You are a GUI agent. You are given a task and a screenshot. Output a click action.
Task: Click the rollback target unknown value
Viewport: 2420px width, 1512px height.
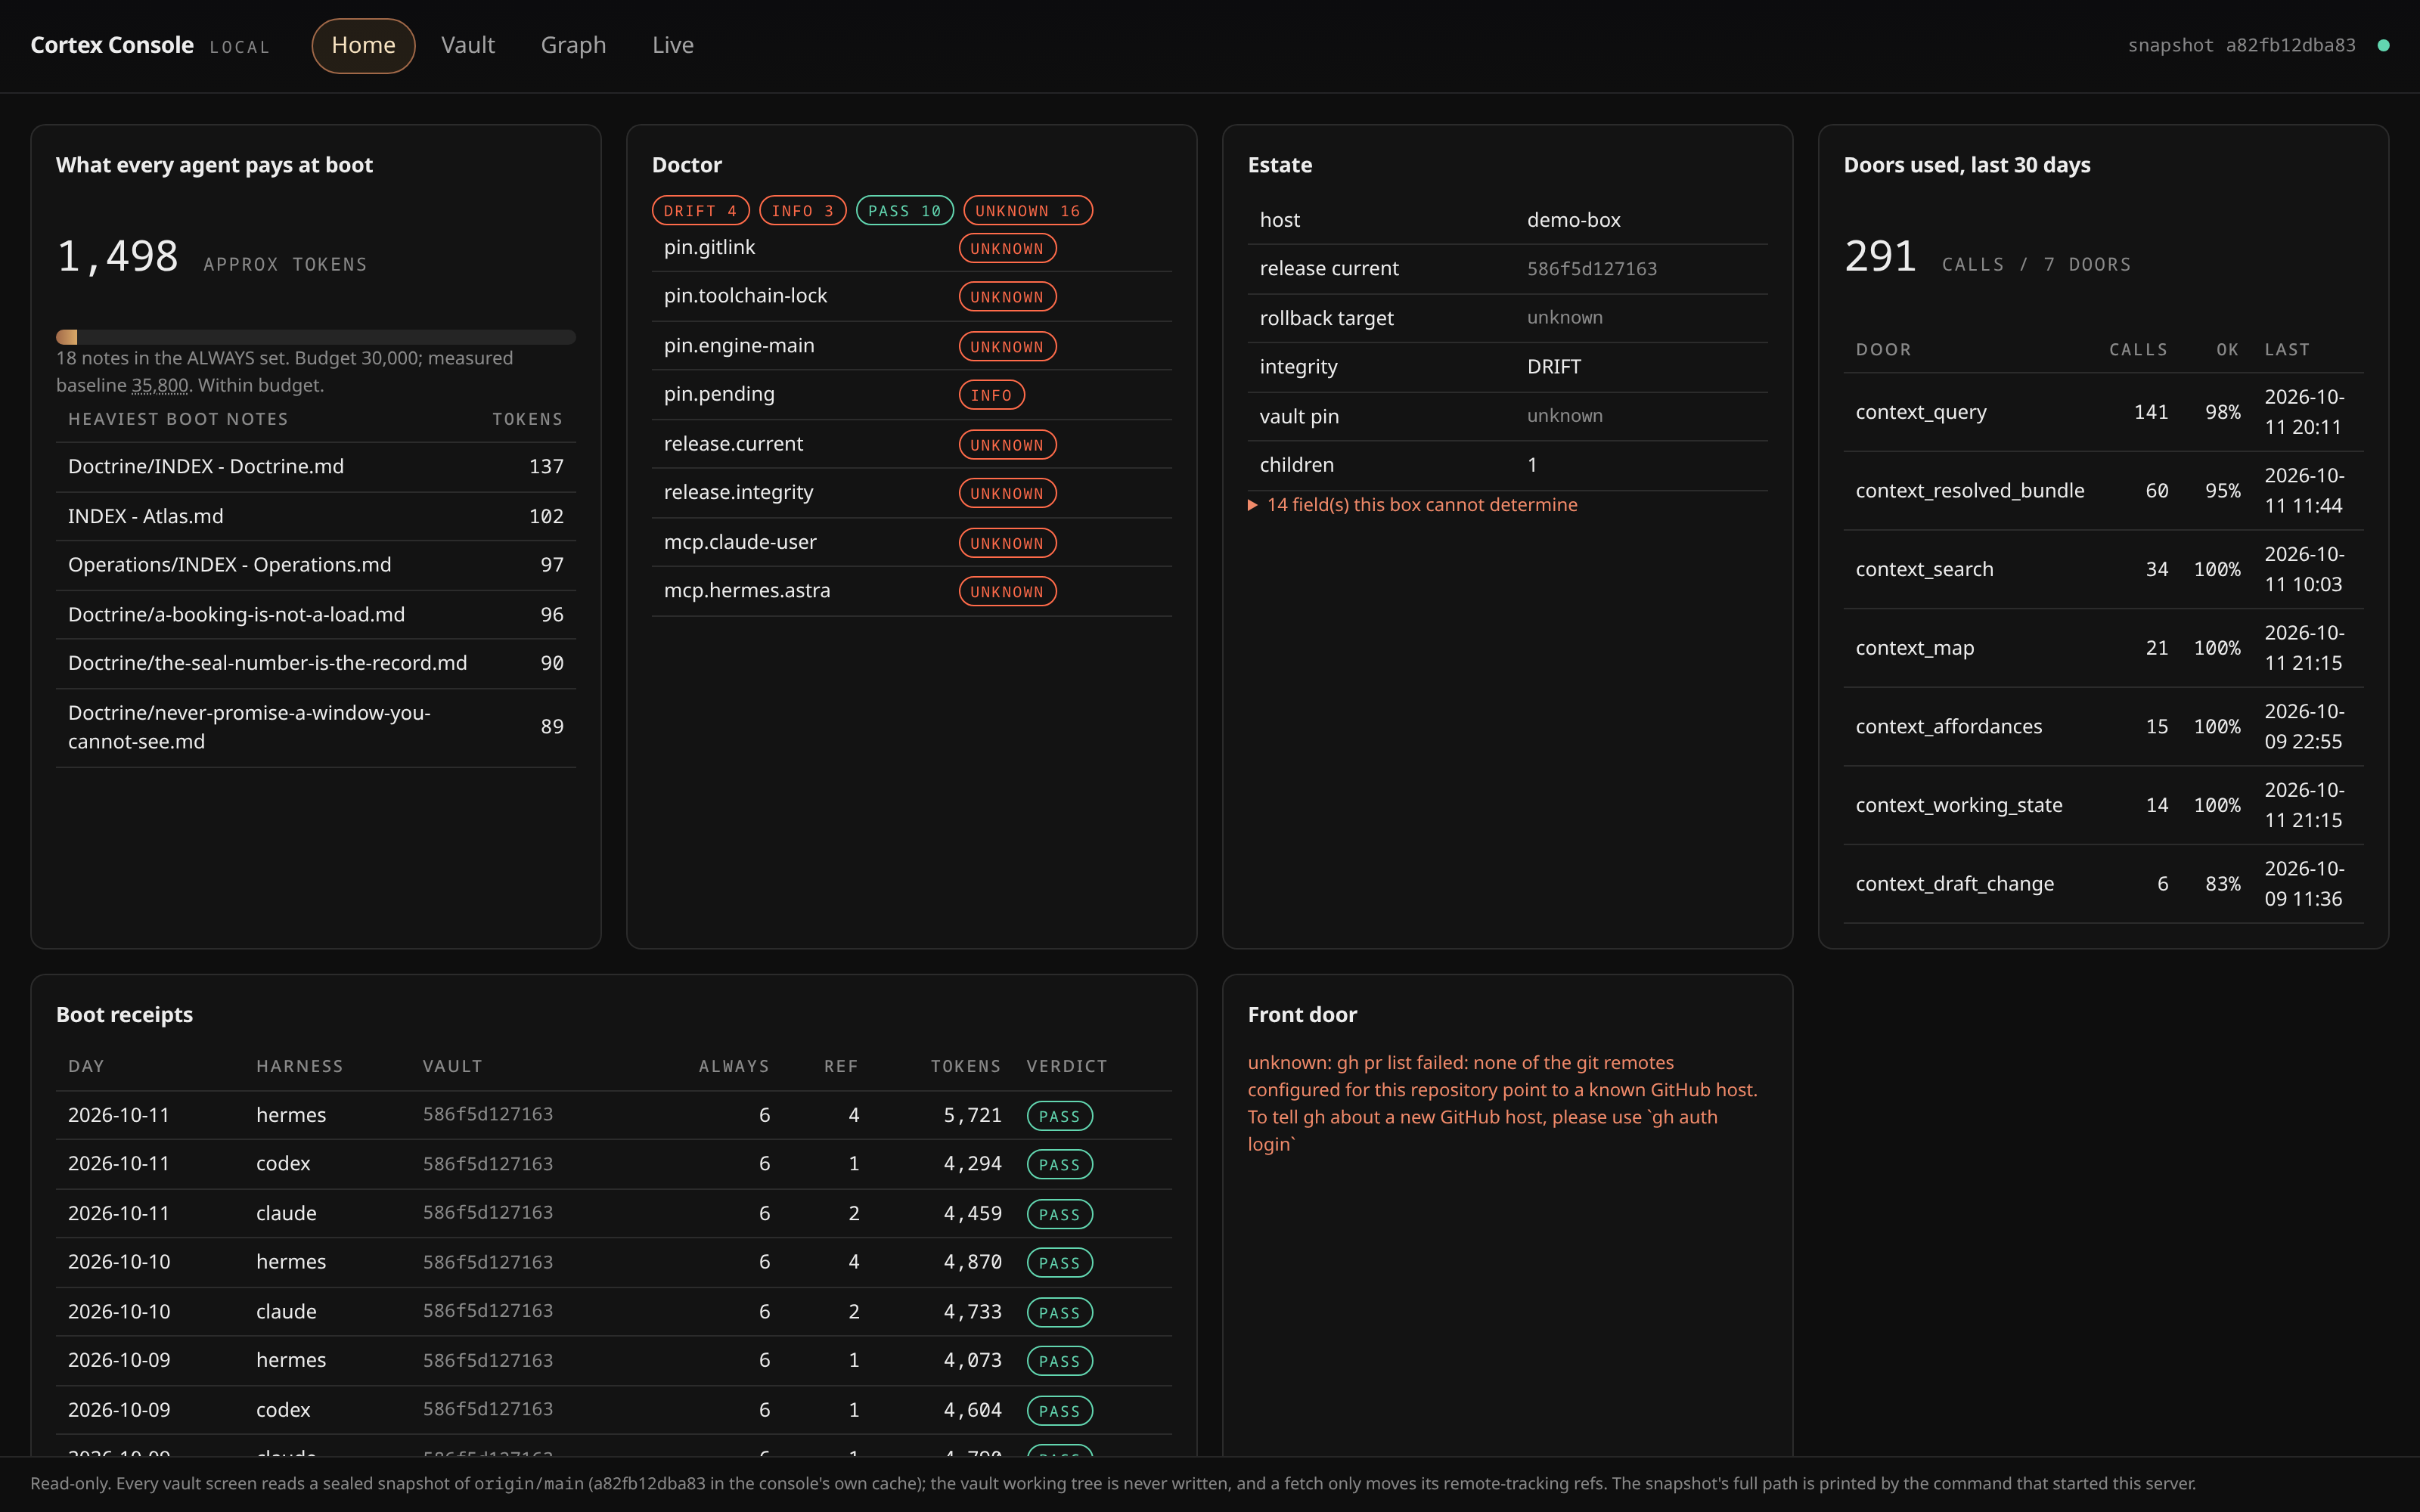pyautogui.click(x=1564, y=318)
